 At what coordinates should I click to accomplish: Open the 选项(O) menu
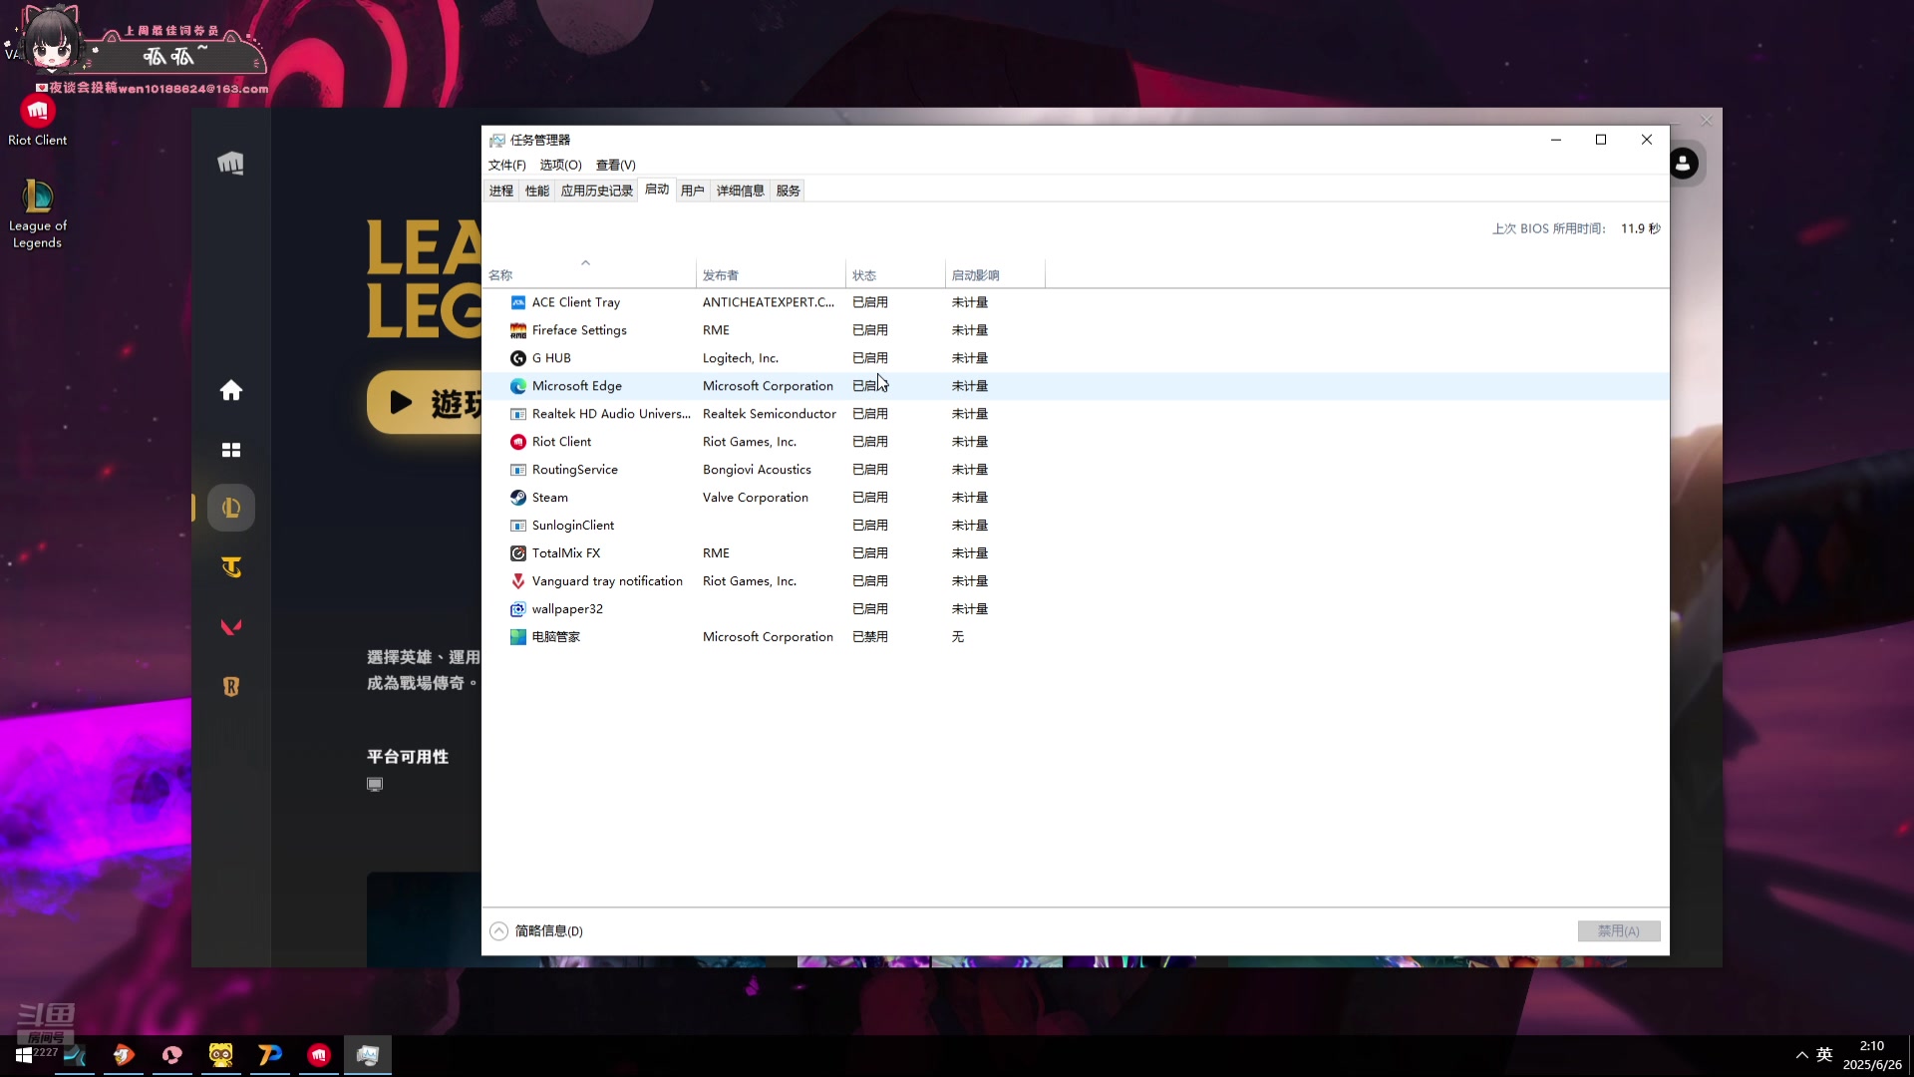560,165
